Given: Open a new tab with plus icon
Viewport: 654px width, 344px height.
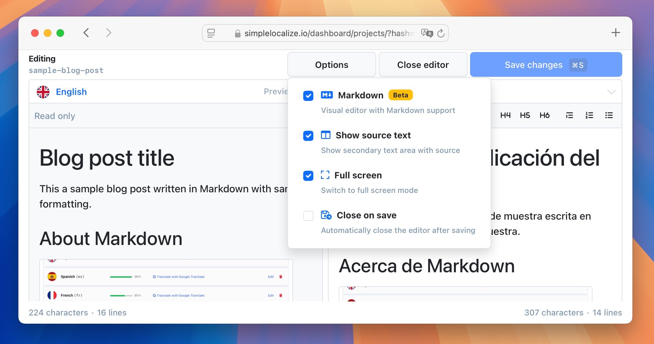Looking at the screenshot, I should (615, 33).
